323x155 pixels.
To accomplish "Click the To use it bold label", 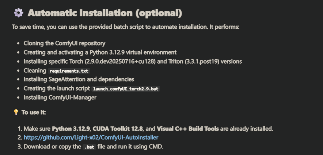I will point(34,112).
